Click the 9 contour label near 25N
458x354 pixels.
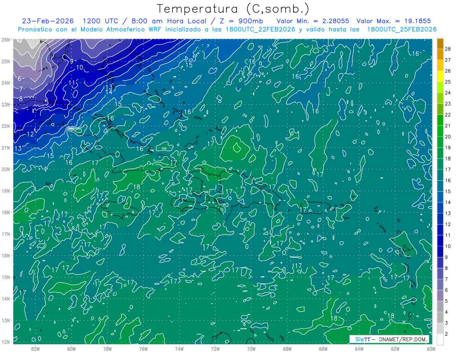[x=71, y=61]
